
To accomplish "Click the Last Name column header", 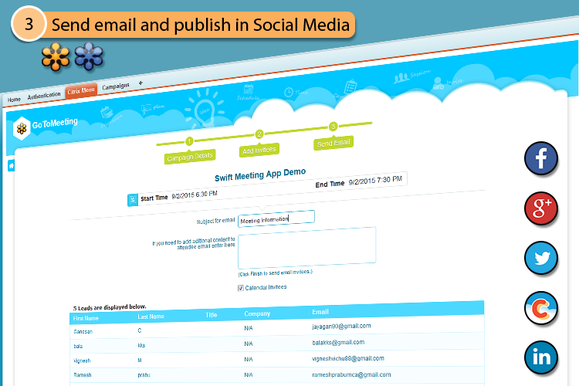I will [x=151, y=317].
